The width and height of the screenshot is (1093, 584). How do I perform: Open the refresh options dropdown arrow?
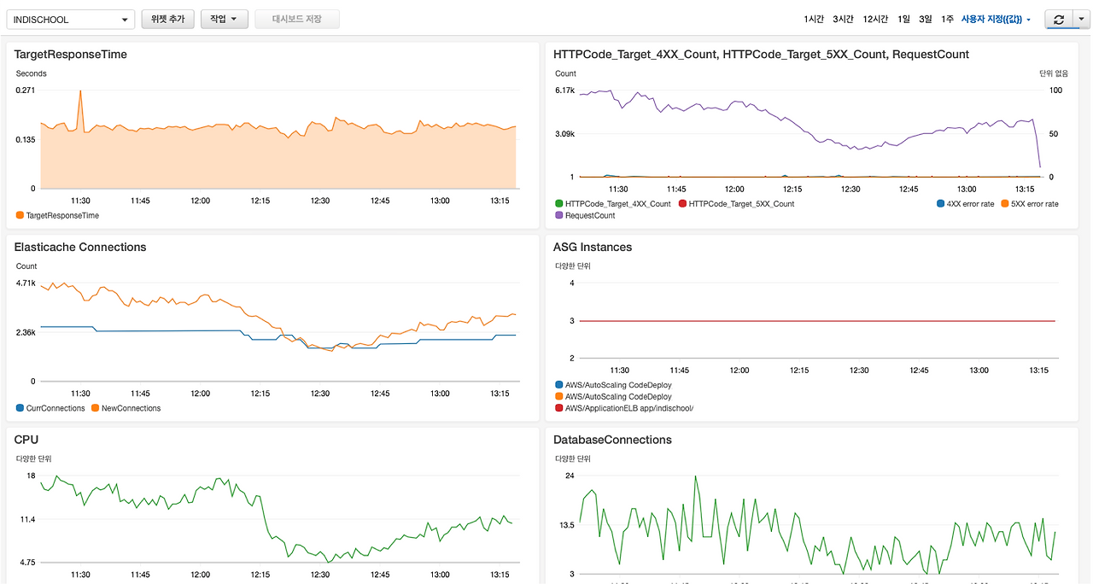tap(1081, 20)
